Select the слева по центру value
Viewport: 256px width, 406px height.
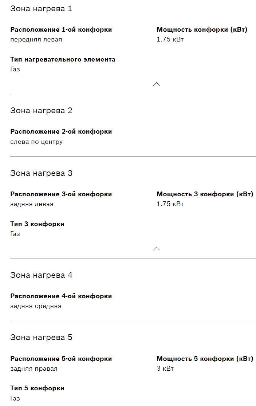tap(36, 142)
